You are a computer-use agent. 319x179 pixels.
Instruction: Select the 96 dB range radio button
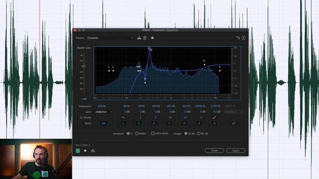[199, 134]
